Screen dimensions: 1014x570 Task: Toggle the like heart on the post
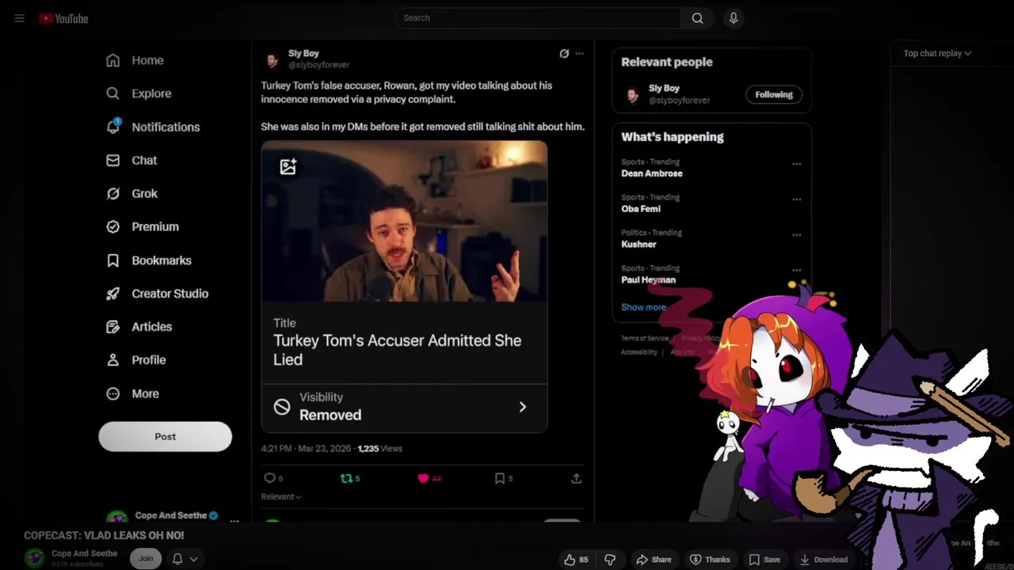pyautogui.click(x=423, y=478)
